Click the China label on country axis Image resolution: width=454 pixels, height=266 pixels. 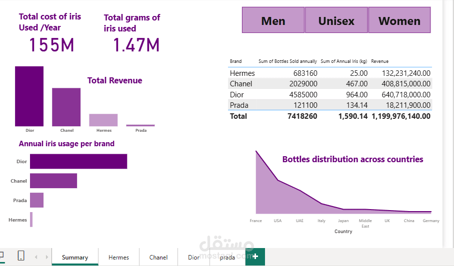(409, 221)
